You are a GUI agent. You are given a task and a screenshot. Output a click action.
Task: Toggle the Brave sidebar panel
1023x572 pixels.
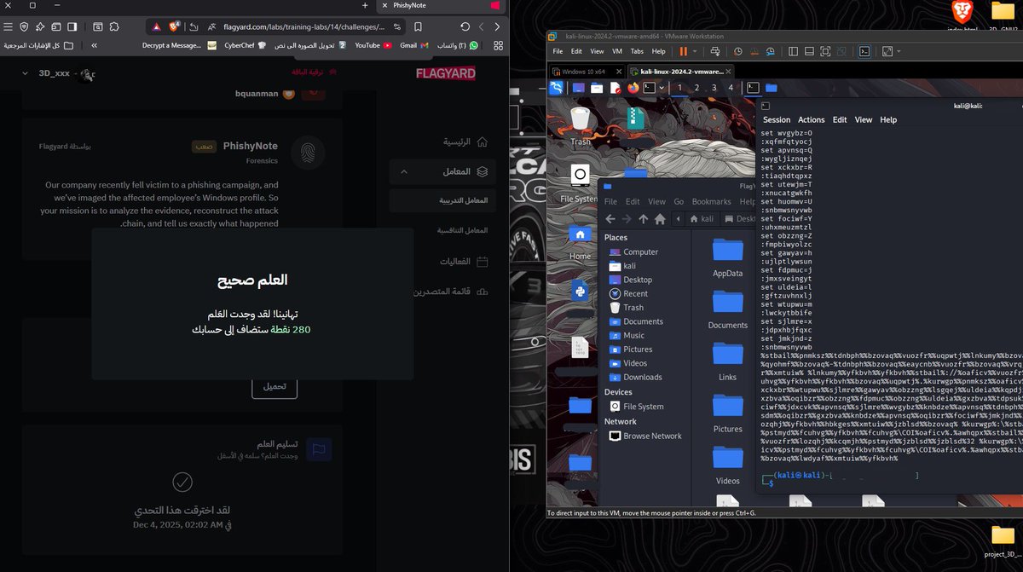72,27
